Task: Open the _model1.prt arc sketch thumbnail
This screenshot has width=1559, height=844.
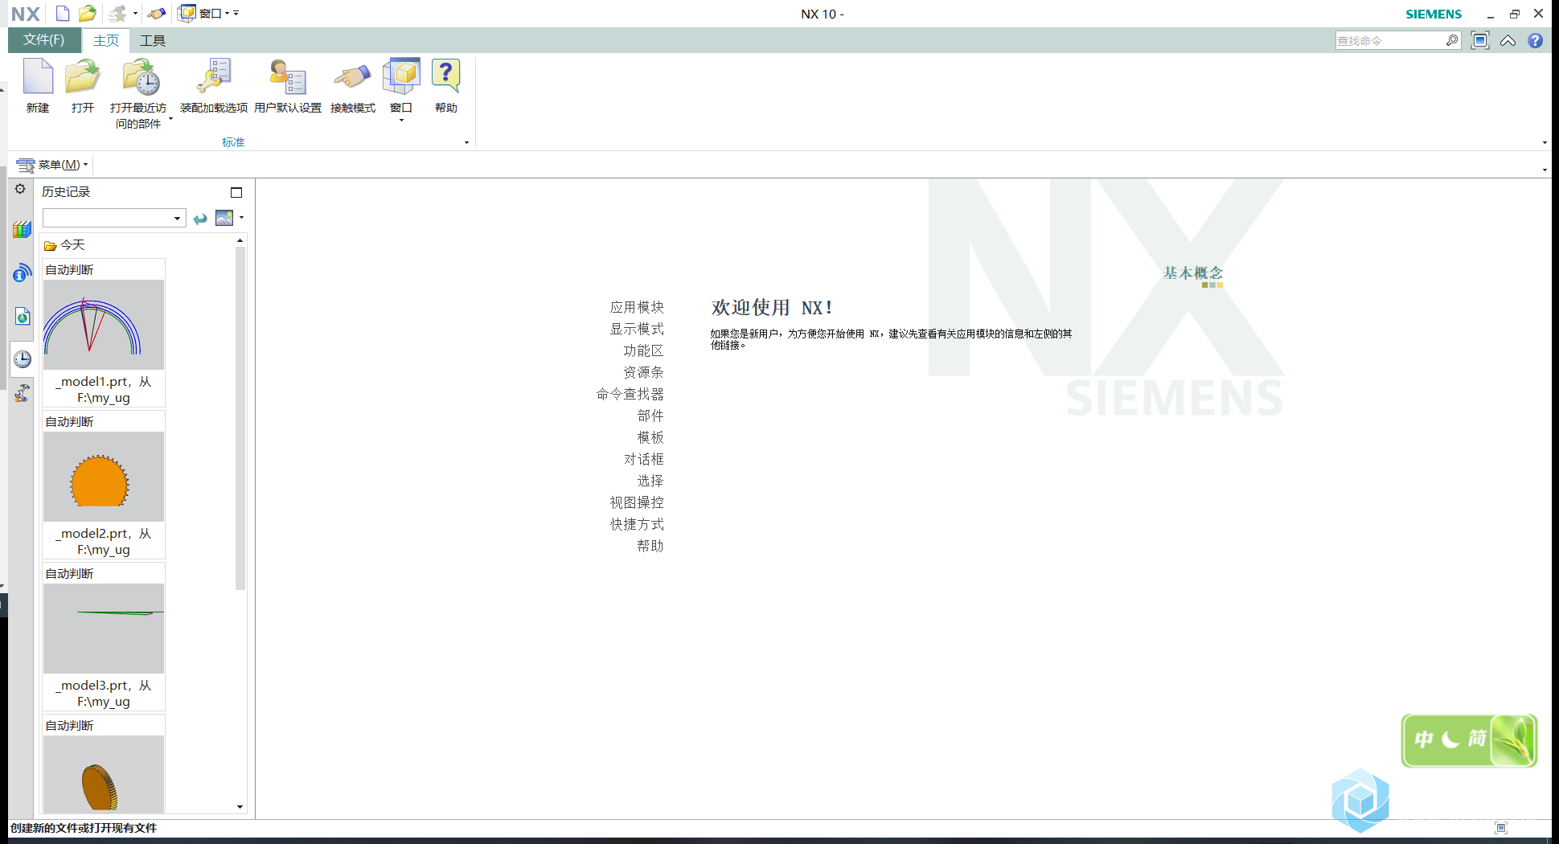Action: tap(104, 325)
